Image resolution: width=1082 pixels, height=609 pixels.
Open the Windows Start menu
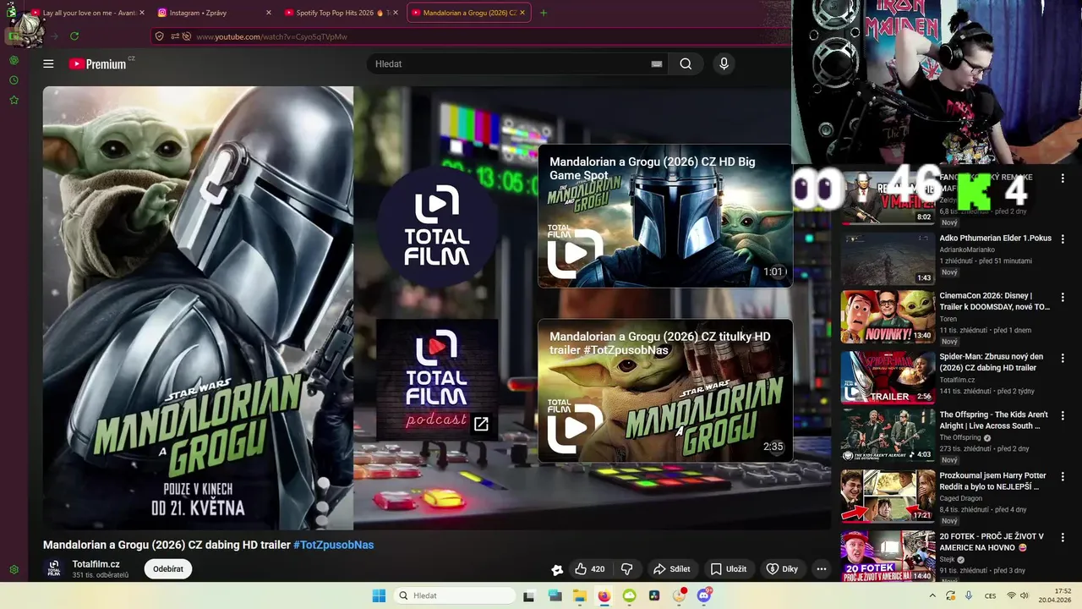[x=379, y=595]
